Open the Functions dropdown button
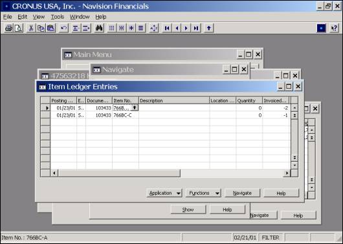This screenshot has width=343, height=244. [203, 193]
